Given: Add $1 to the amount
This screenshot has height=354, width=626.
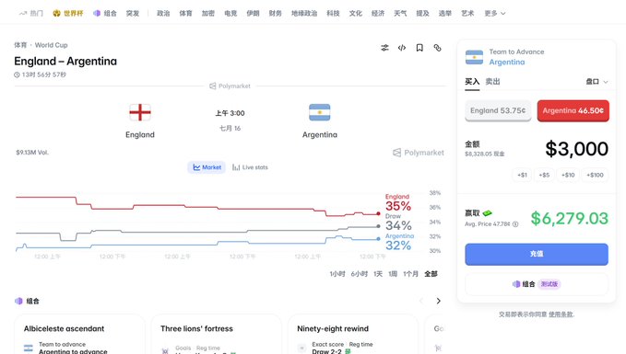Looking at the screenshot, I should (522, 175).
